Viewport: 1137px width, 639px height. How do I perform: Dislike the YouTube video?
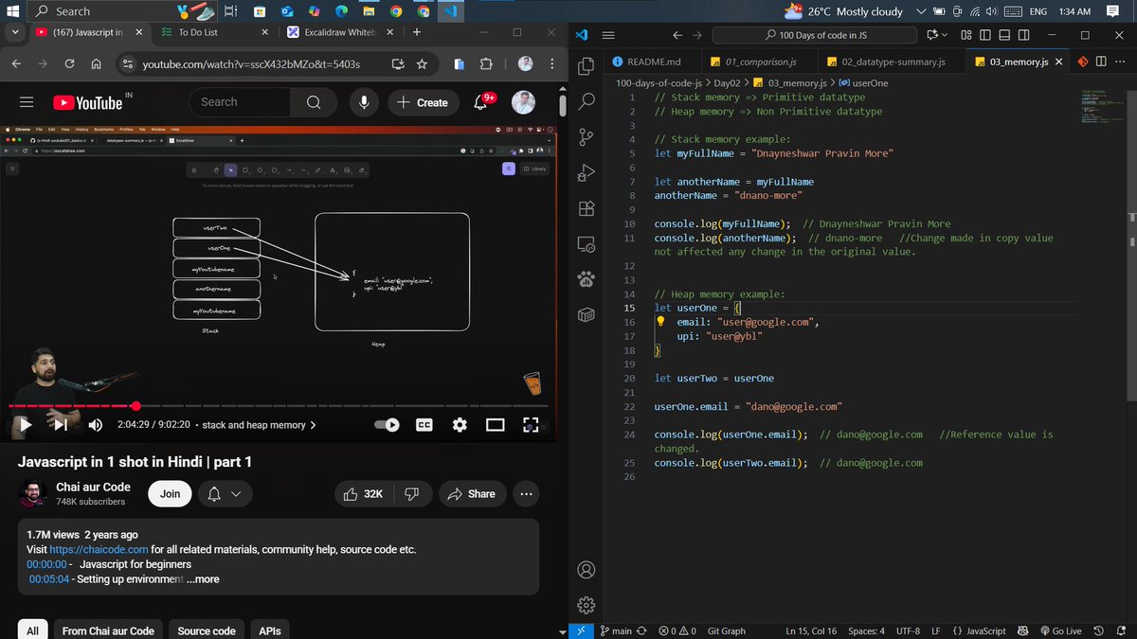pos(412,493)
